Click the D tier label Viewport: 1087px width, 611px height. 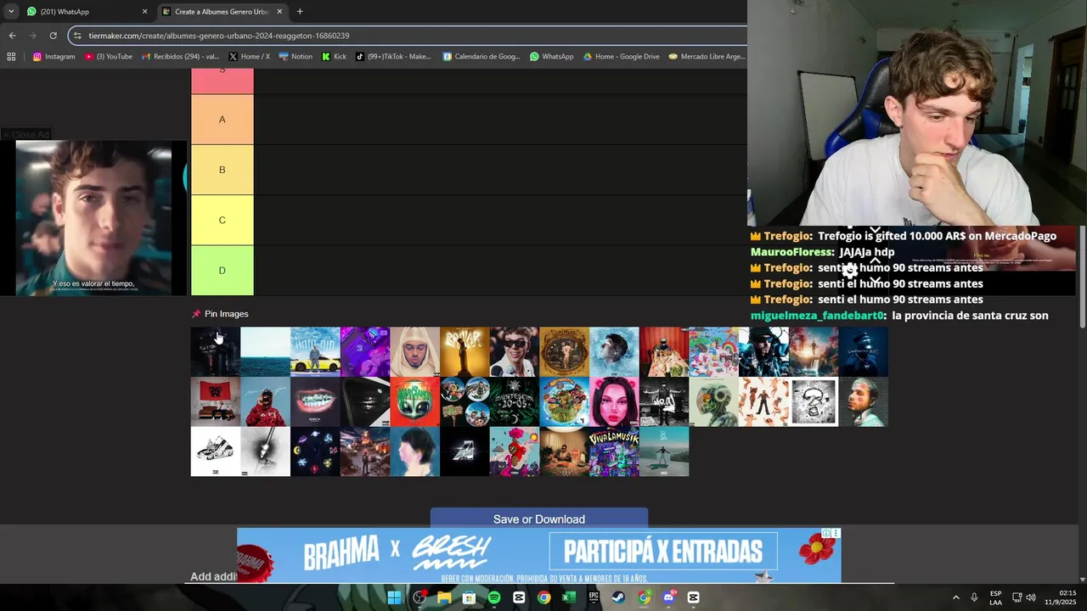(222, 271)
